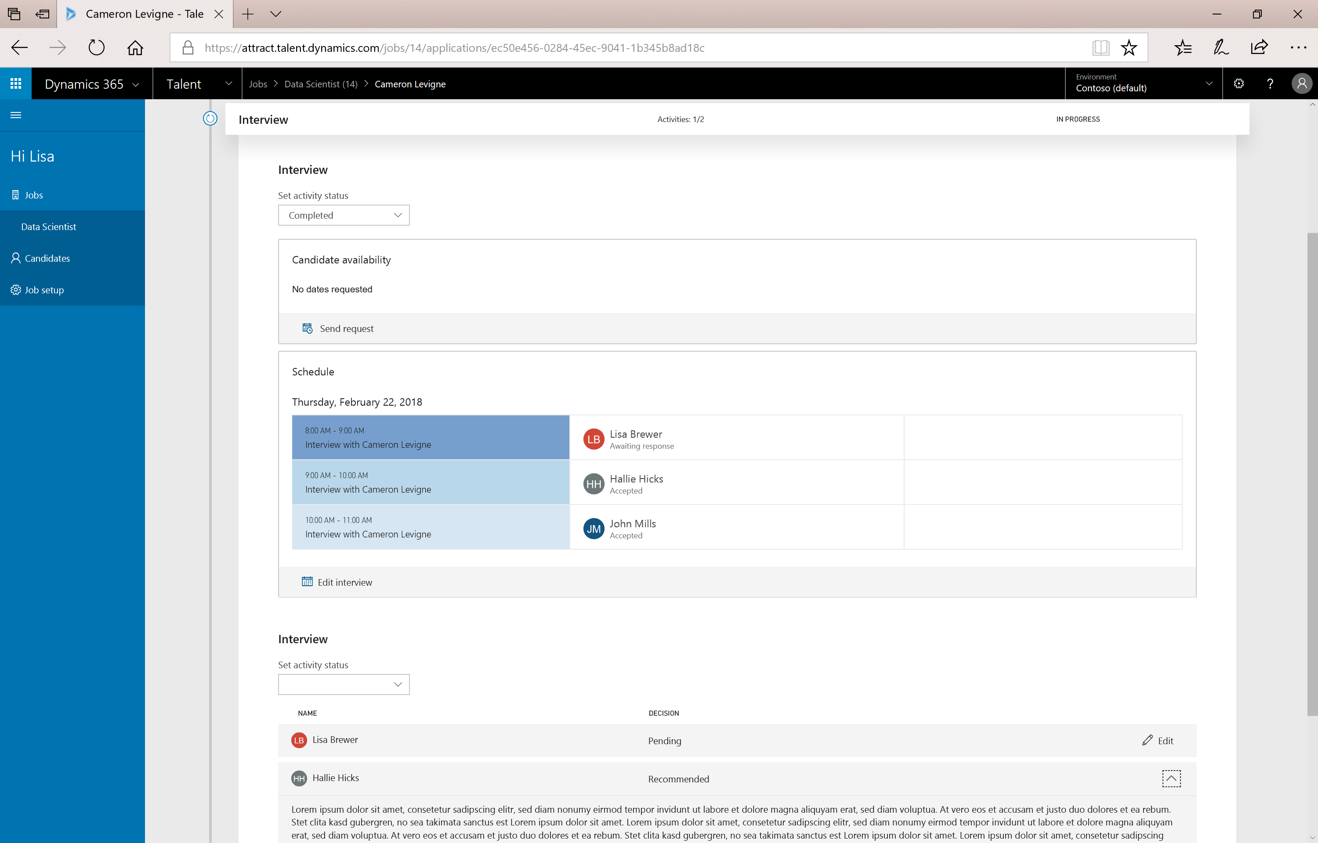Click the hamburger menu in the sidebar
The image size is (1318, 843).
(16, 115)
